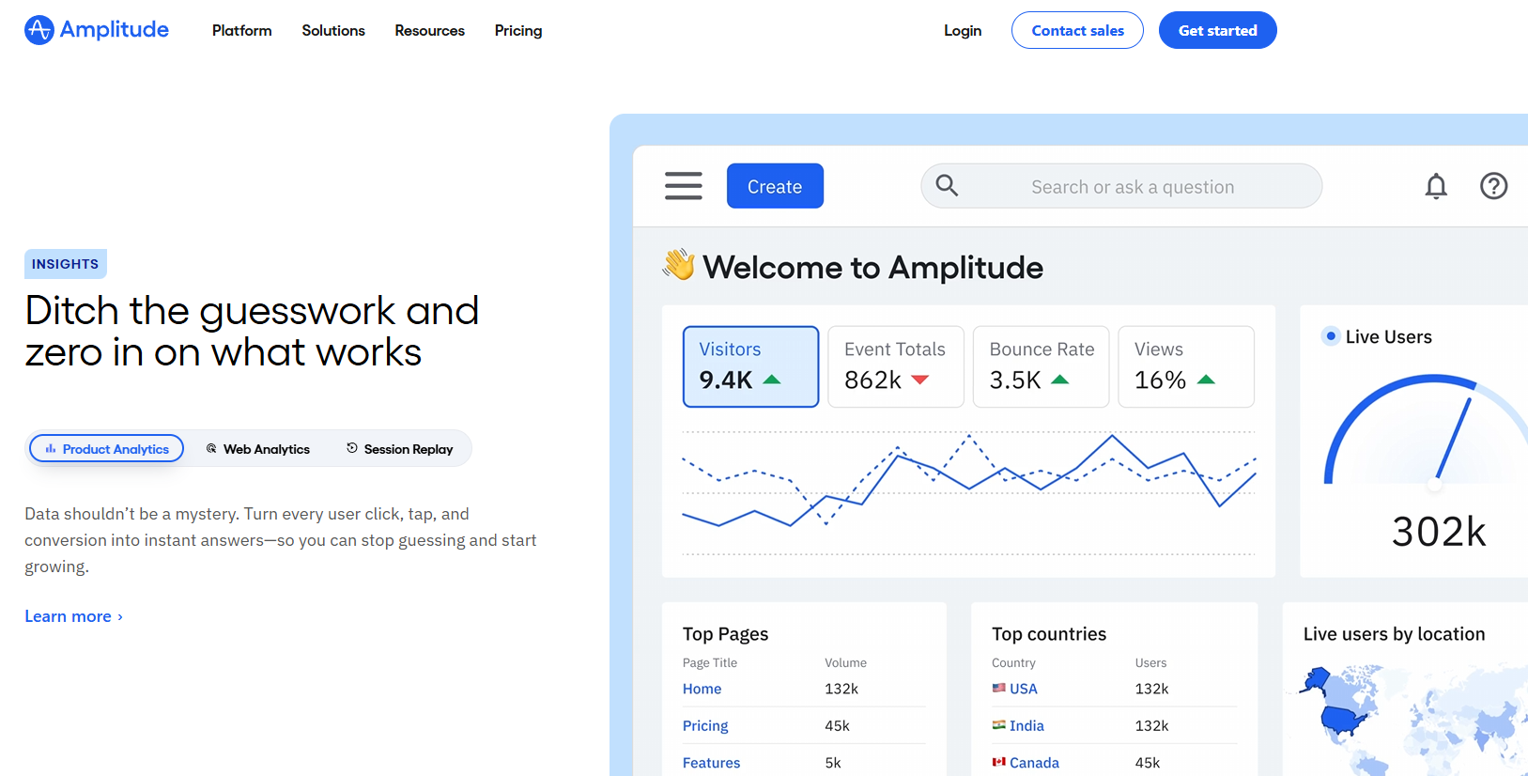1528x776 pixels.
Task: Click the 302k live users value
Action: point(1439,532)
